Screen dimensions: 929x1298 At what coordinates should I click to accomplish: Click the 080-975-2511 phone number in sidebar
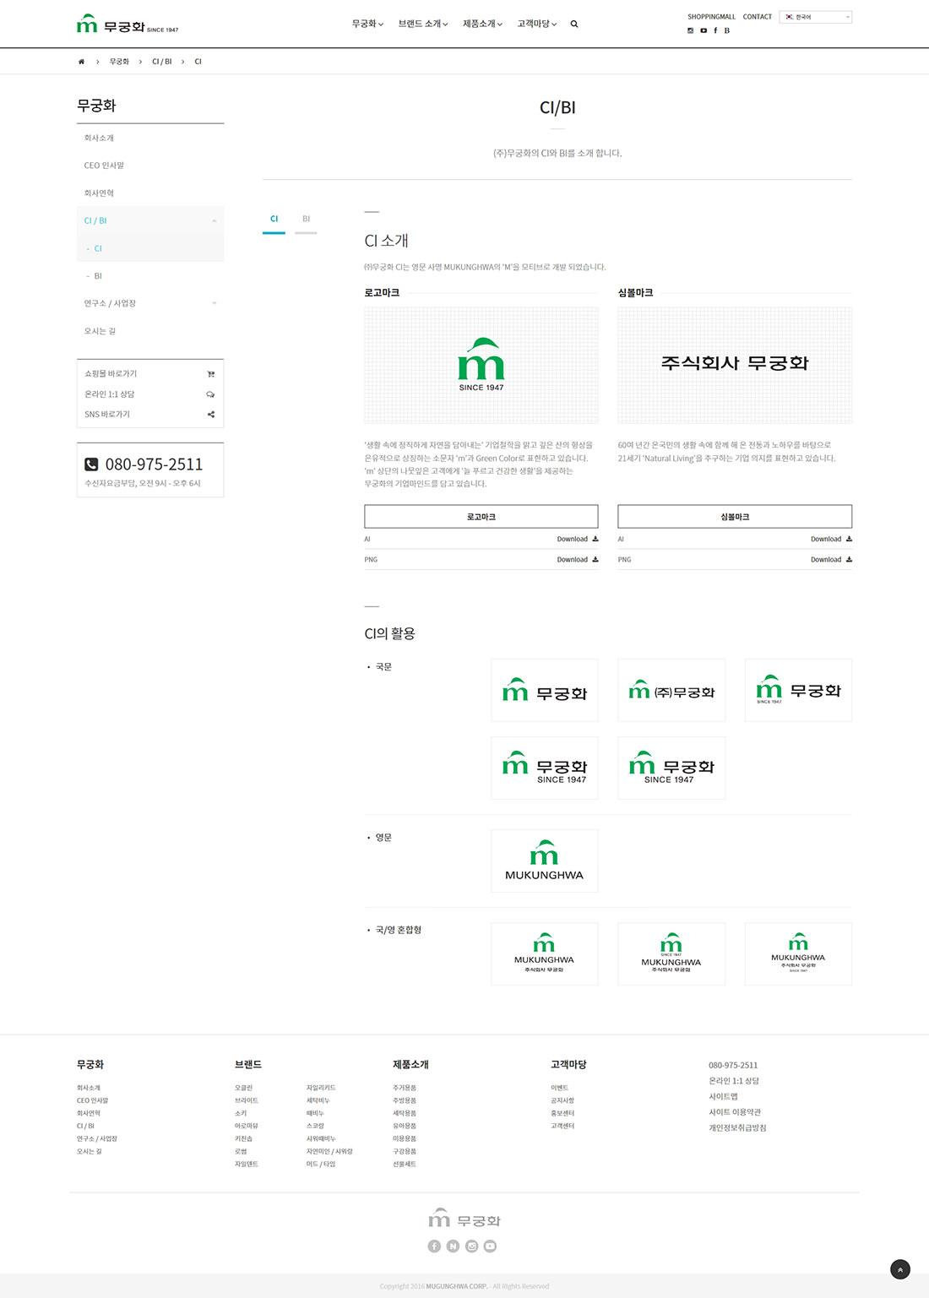coord(154,464)
